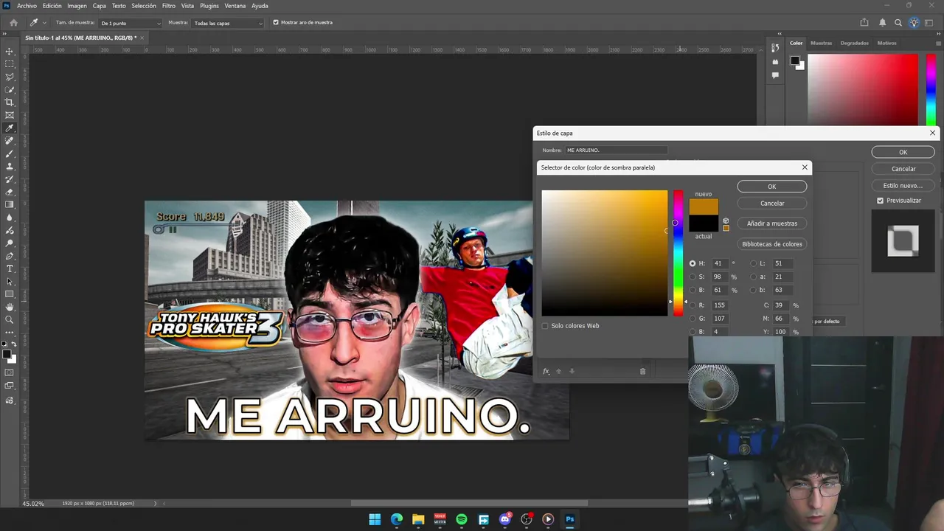Click Cancelar in the color selector dialog
The image size is (944, 531).
(771, 204)
